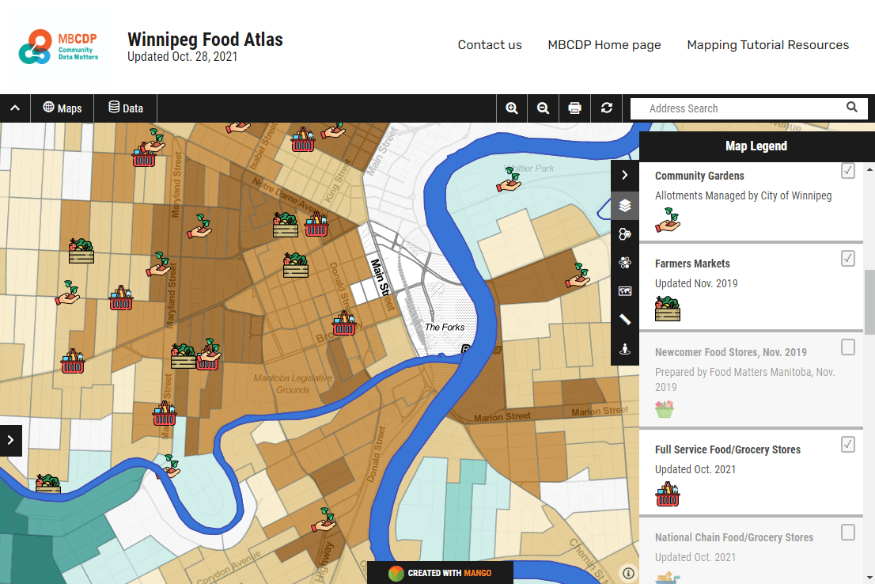The image size is (875, 584).
Task: Click the National Chain Food/Grocery Stores title
Action: point(734,537)
